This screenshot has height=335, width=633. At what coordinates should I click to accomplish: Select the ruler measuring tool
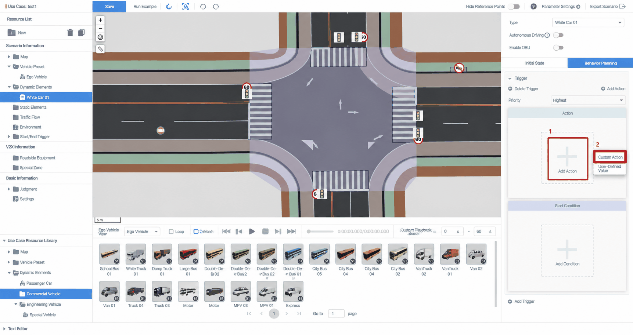pos(100,49)
